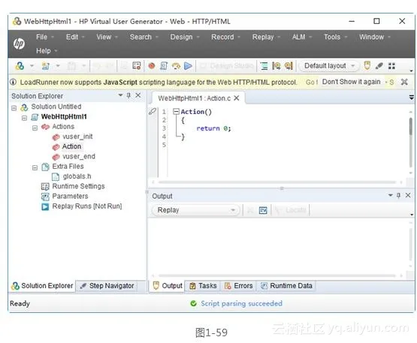Click the info icon in the notification bar

(14, 82)
